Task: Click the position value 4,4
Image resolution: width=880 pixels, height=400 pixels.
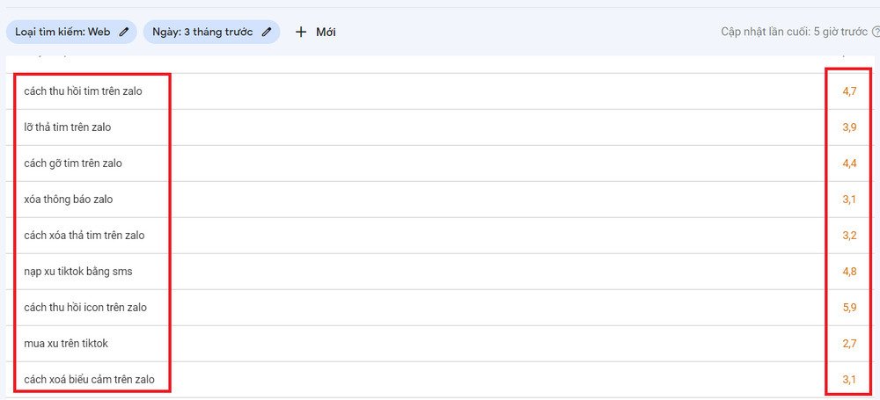Action: pyautogui.click(x=849, y=164)
